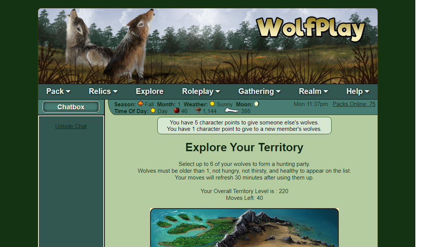Click the Time Of Day sun icon
The width and height of the screenshot is (421, 247).
point(153,110)
